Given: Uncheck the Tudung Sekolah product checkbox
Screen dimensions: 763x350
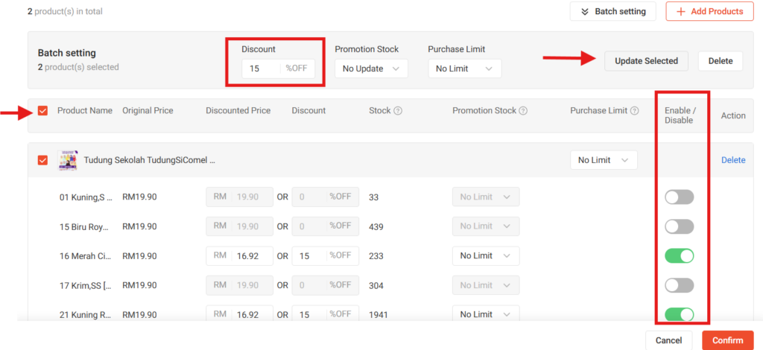Looking at the screenshot, I should 42,160.
